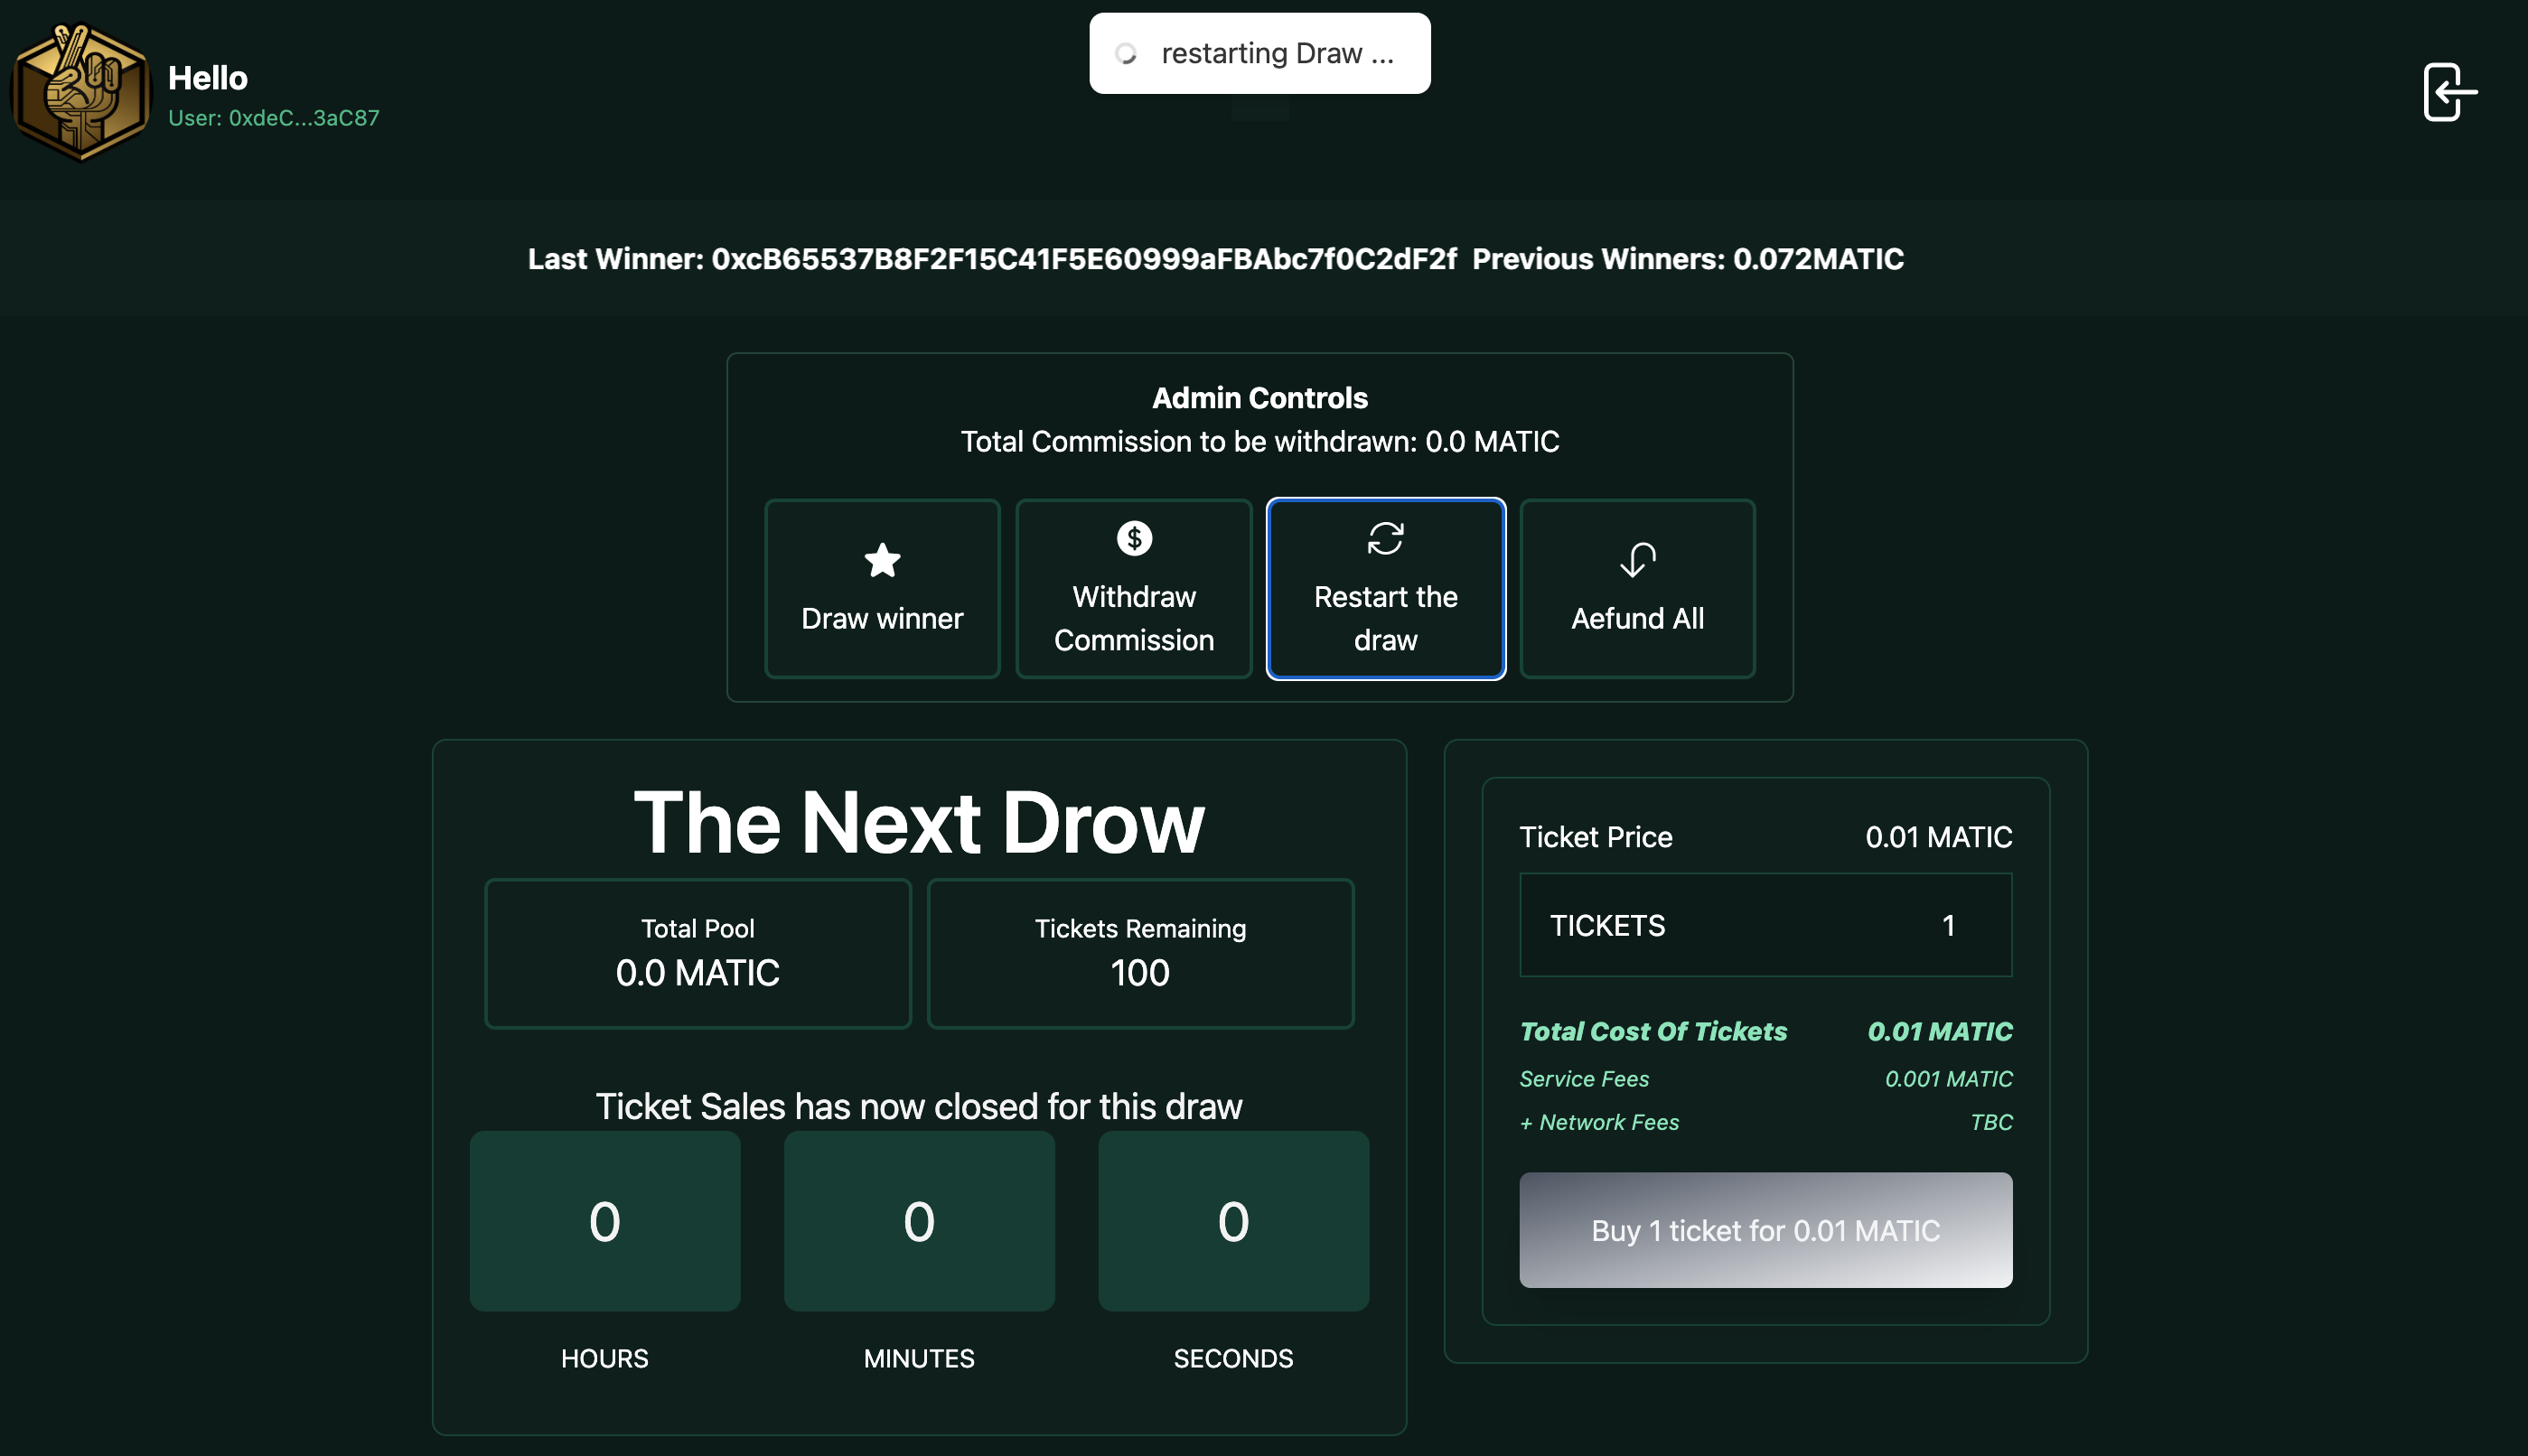Image resolution: width=2528 pixels, height=1456 pixels.
Task: Click the HOURS countdown box
Action: [x=604, y=1221]
